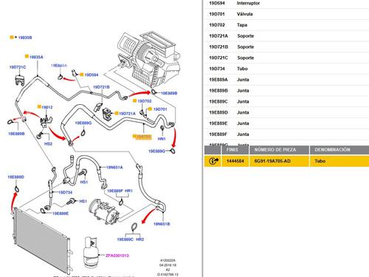Select the 19D701 Válvula list row

(286, 14)
